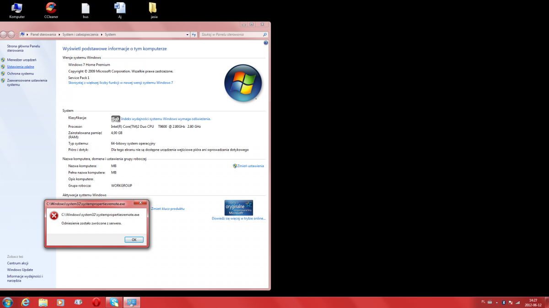Click the genuine Microsoft software badge
The height and width of the screenshot is (308, 549).
[238, 208]
